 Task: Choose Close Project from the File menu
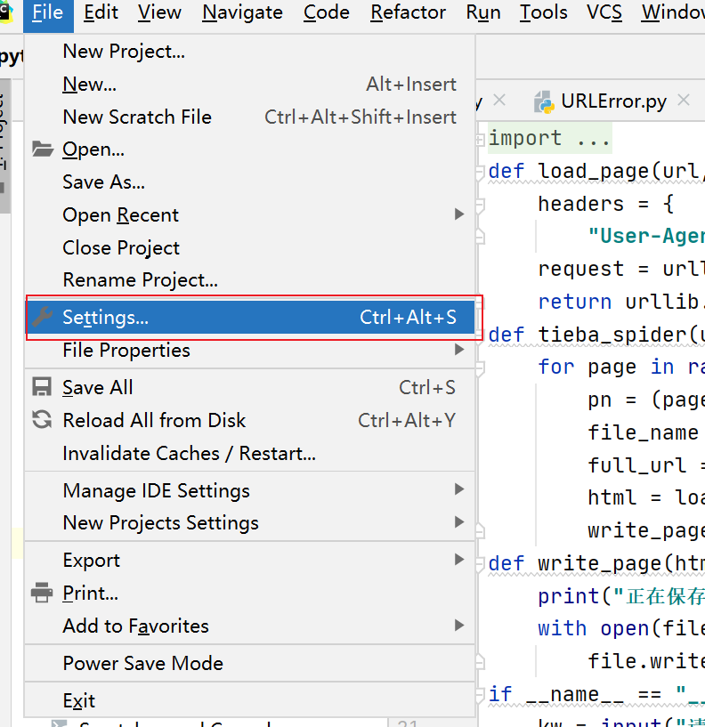pyautogui.click(x=121, y=247)
